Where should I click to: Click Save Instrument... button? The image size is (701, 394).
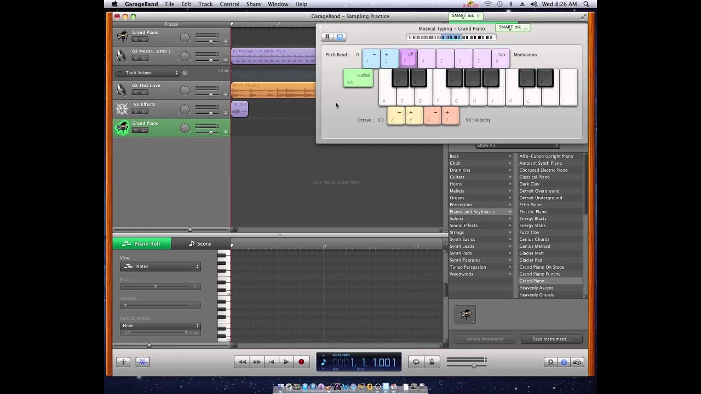(551, 339)
